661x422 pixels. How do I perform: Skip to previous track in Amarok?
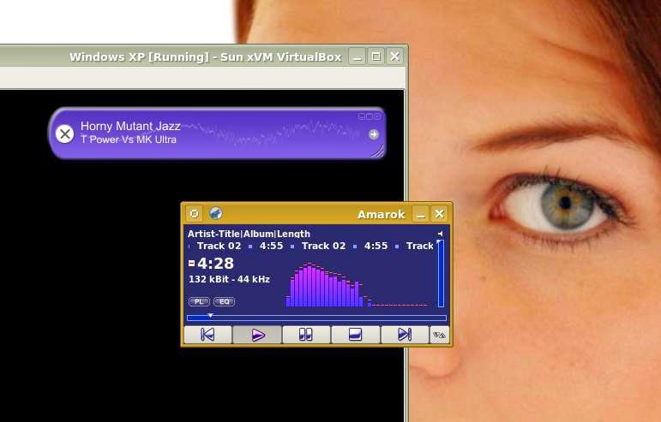point(207,335)
